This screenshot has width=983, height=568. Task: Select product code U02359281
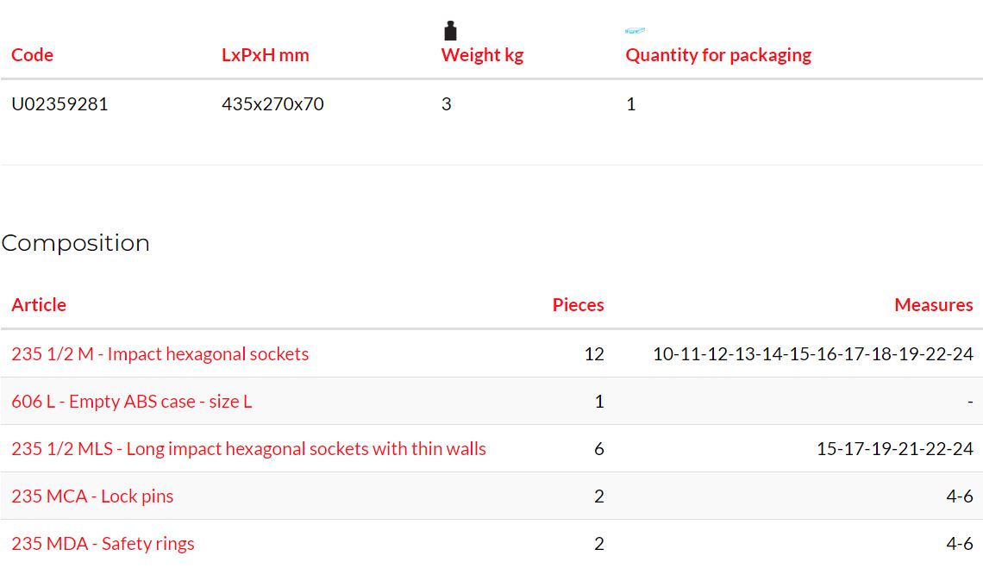coord(59,104)
